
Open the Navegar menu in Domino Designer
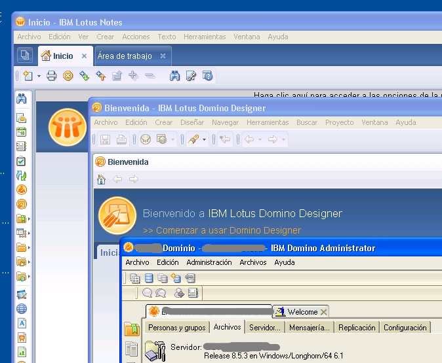click(x=225, y=122)
